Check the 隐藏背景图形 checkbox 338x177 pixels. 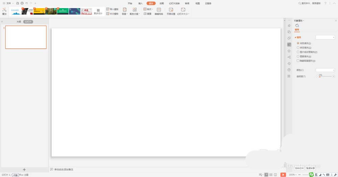pos(298,61)
